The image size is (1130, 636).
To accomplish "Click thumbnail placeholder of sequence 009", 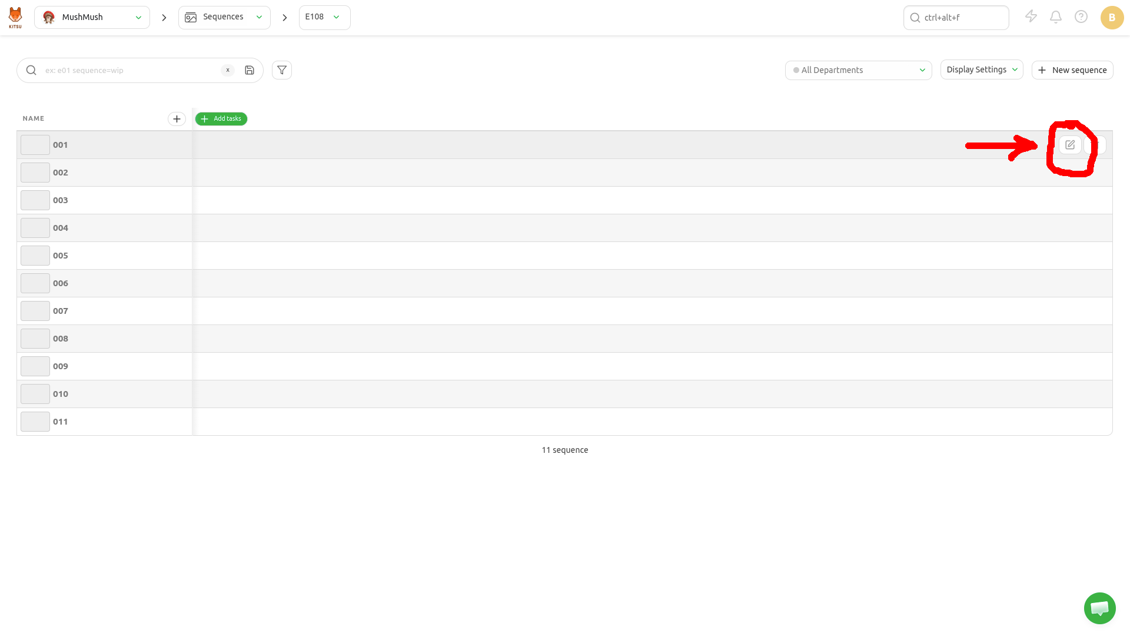I will pos(35,366).
